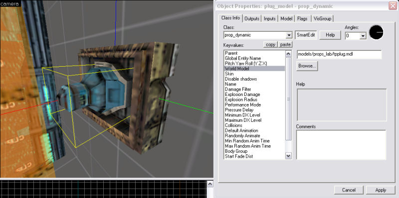Click the Browse... button
Screen dimensions: 399x198
pyautogui.click(x=307, y=66)
